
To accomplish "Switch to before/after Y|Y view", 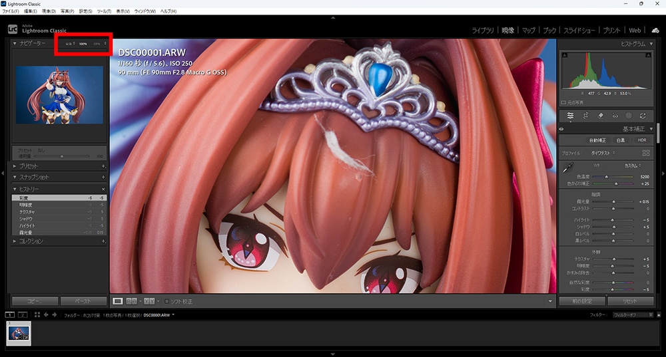I will tap(149, 301).
